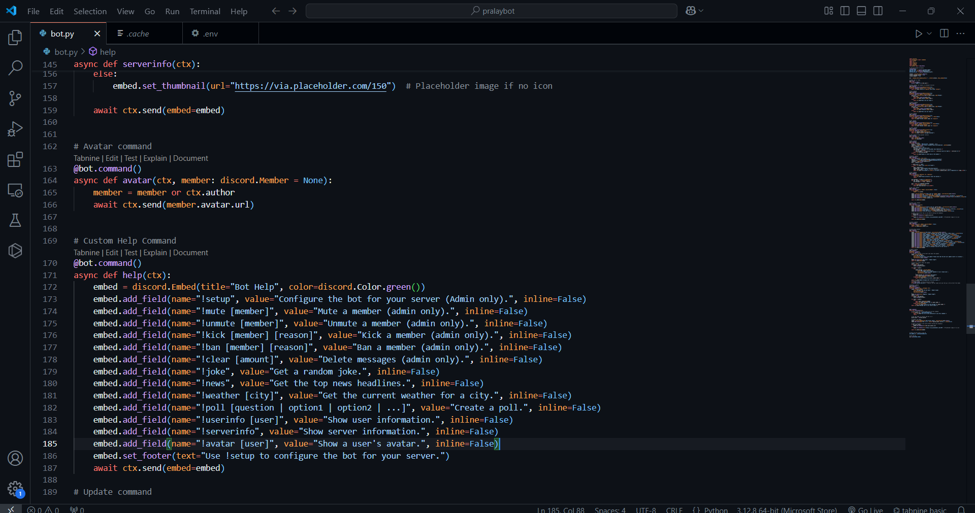The height and width of the screenshot is (513, 975).
Task: Toggle the bottom Panel layout button
Action: click(861, 11)
